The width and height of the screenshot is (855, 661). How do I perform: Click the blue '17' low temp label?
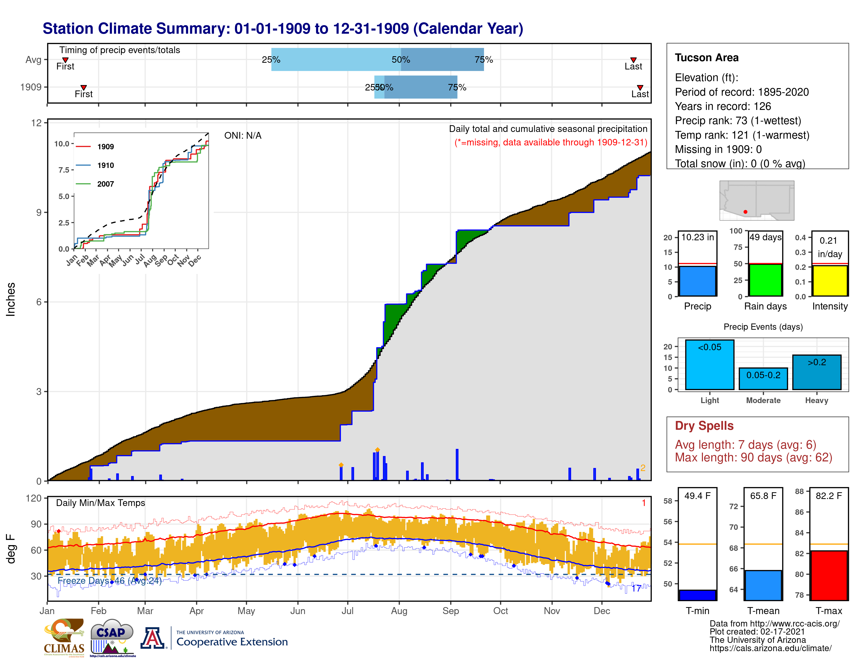click(x=636, y=588)
